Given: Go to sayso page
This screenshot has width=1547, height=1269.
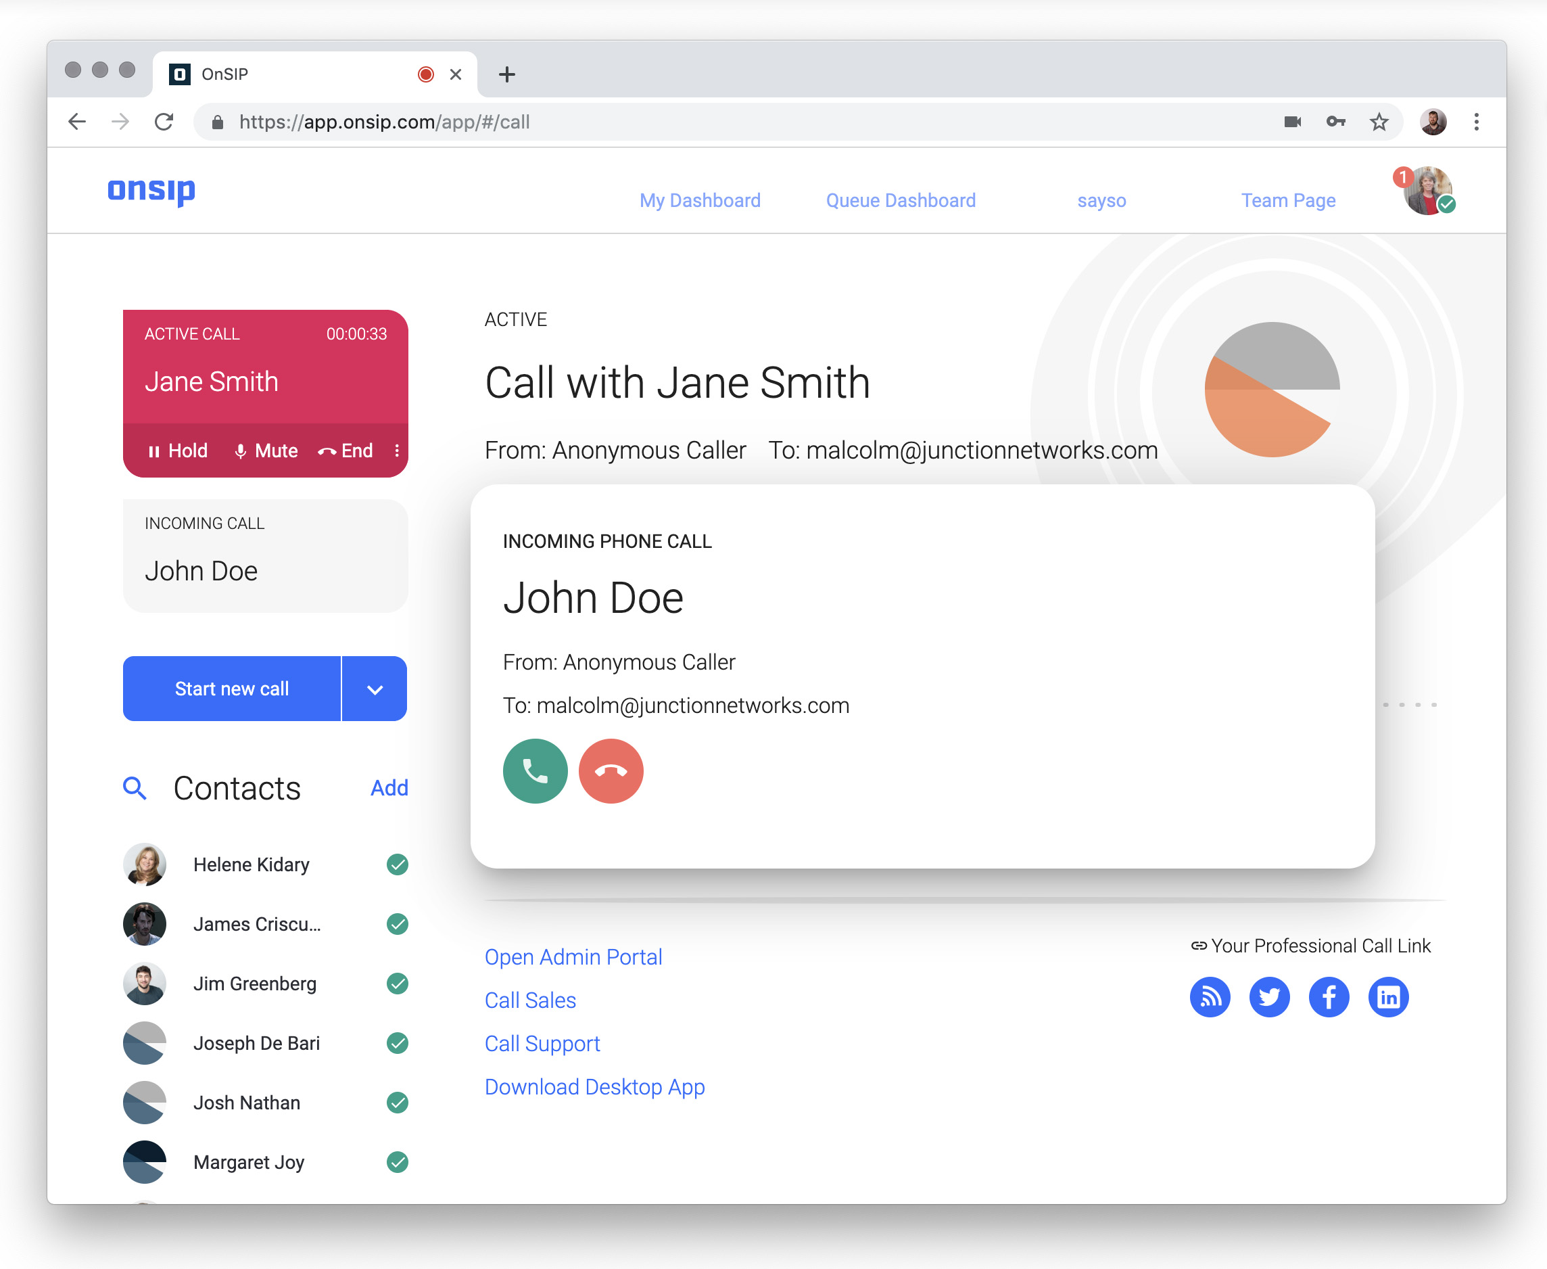Looking at the screenshot, I should pyautogui.click(x=1101, y=200).
